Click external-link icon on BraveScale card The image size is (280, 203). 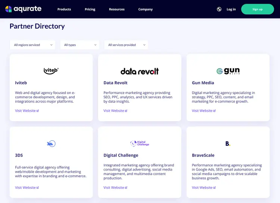[214, 188]
